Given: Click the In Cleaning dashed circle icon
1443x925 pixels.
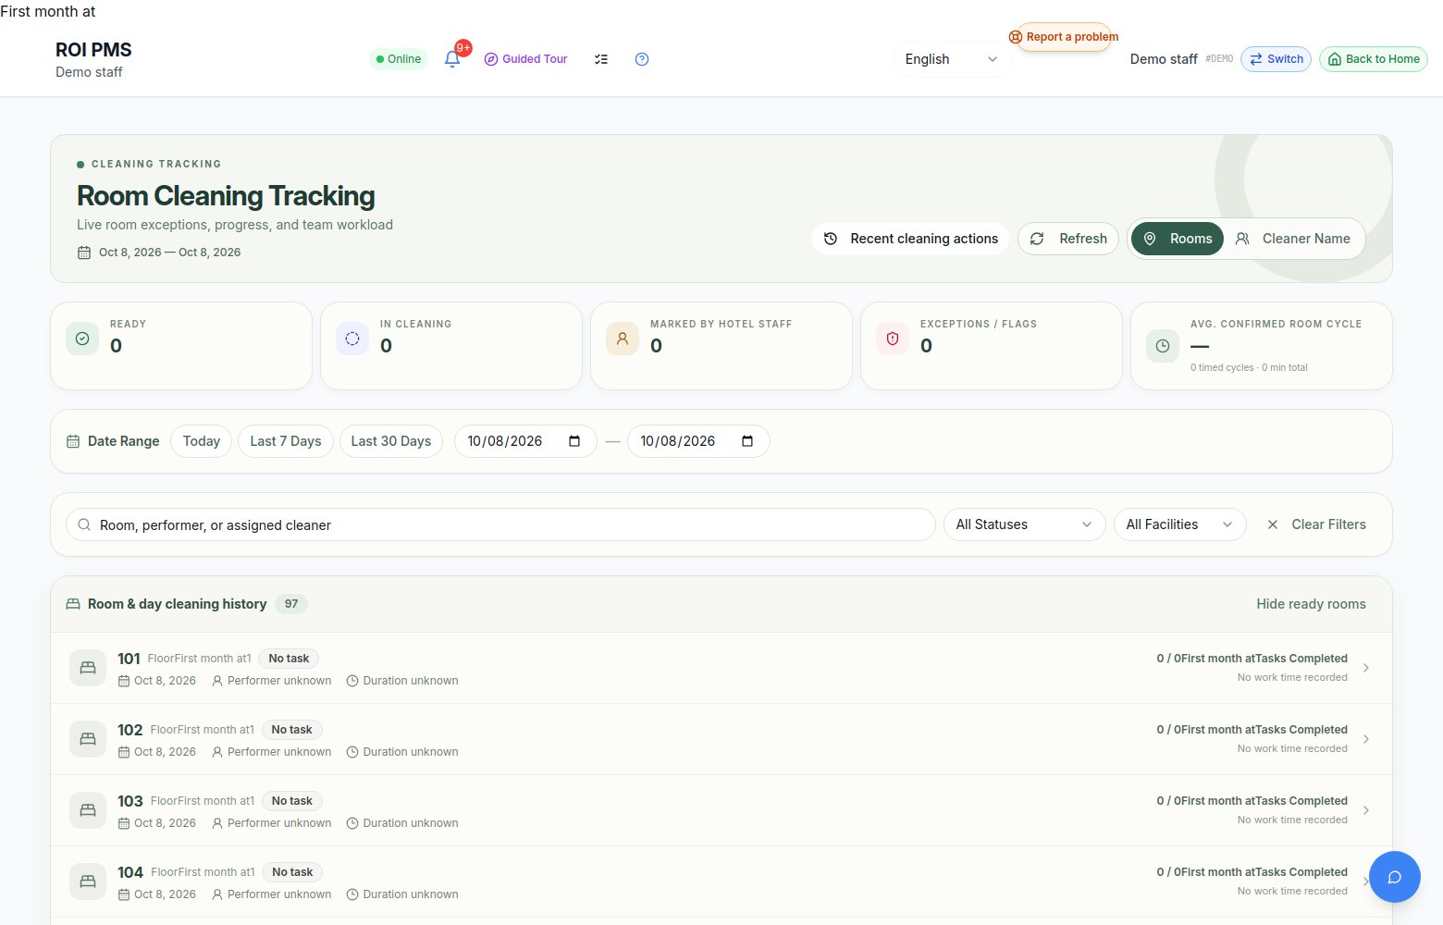Looking at the screenshot, I should click(x=352, y=339).
